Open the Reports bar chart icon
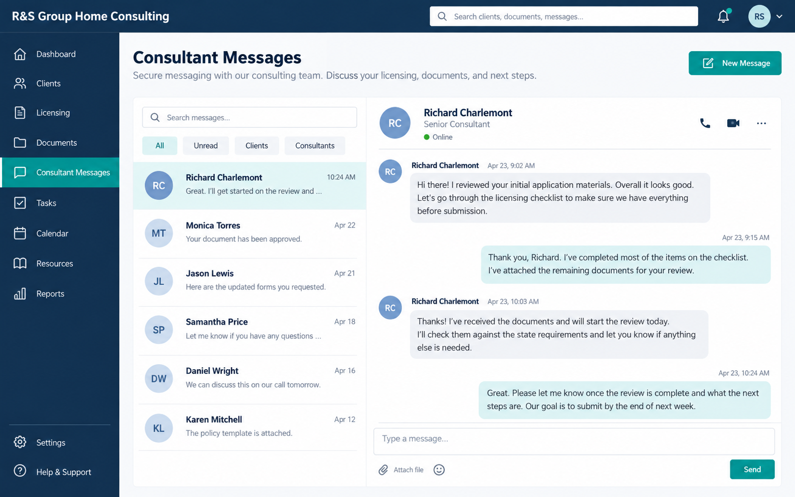795x497 pixels. pyautogui.click(x=20, y=294)
